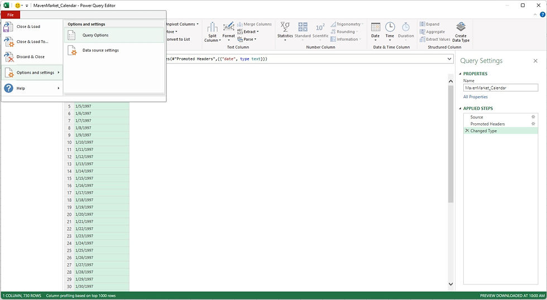Click the red File tab
This screenshot has width=547, height=300.
[x=11, y=15]
